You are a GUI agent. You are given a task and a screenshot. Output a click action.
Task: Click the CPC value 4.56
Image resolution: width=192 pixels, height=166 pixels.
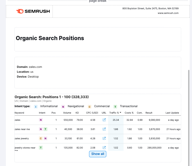tap(93, 120)
